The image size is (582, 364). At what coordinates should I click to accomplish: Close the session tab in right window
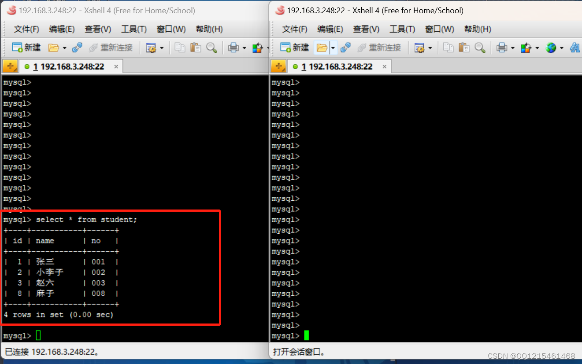pos(384,66)
